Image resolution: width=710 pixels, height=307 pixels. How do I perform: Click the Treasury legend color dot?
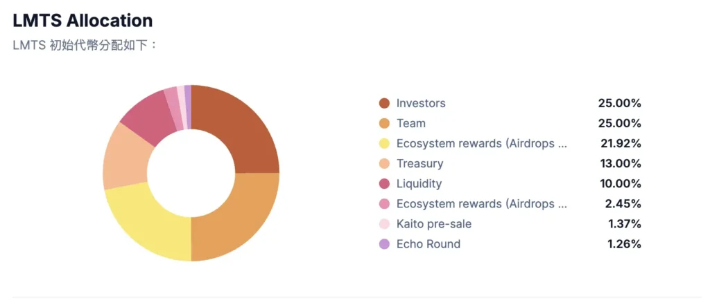[x=384, y=164]
